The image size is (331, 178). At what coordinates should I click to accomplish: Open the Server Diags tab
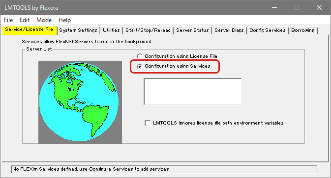229,30
